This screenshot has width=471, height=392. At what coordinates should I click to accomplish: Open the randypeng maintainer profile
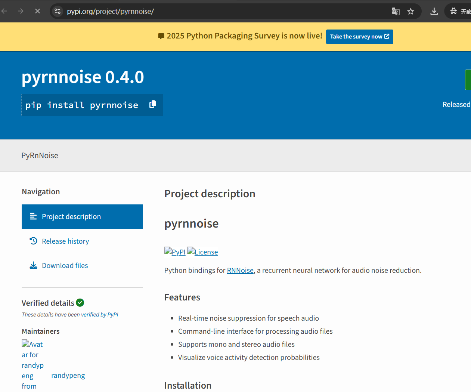click(x=68, y=376)
